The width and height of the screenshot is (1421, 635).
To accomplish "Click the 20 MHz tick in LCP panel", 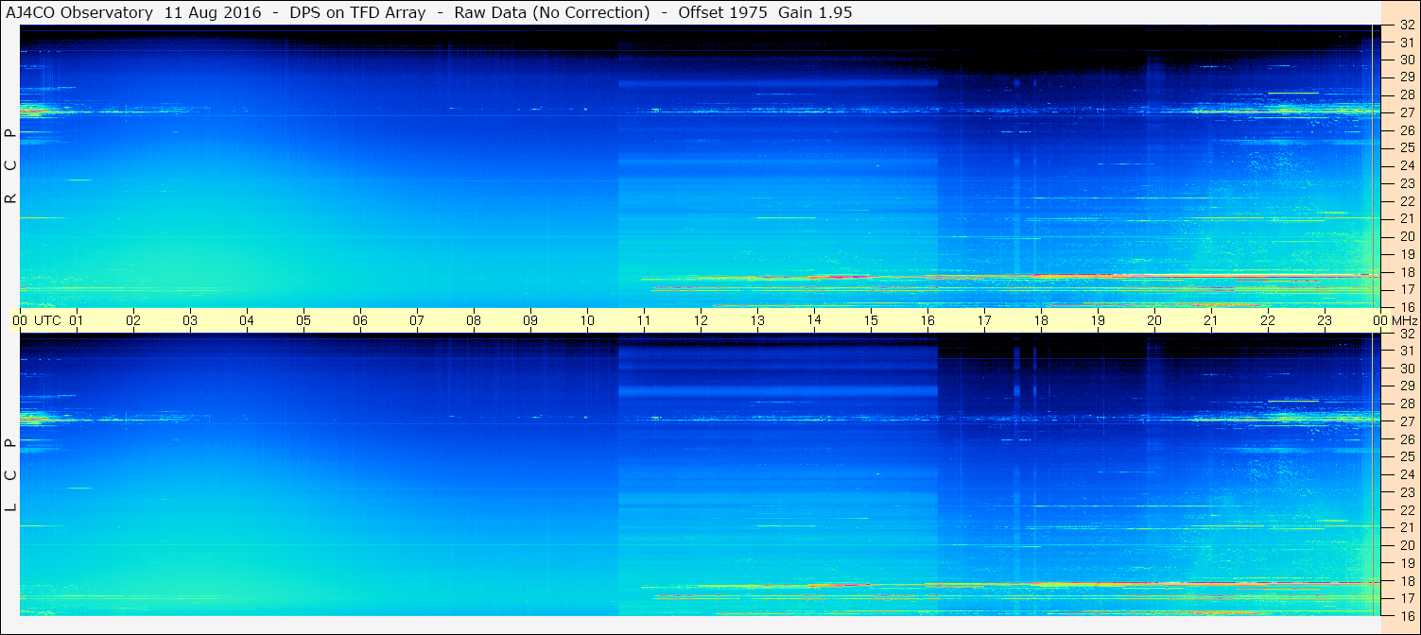I will point(1407,545).
